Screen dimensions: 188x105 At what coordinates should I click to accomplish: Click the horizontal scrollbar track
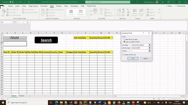click(148, 96)
